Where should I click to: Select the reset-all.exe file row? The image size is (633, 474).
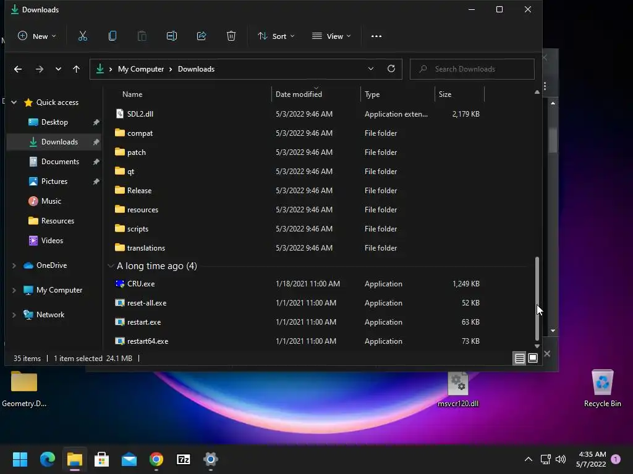(297, 302)
